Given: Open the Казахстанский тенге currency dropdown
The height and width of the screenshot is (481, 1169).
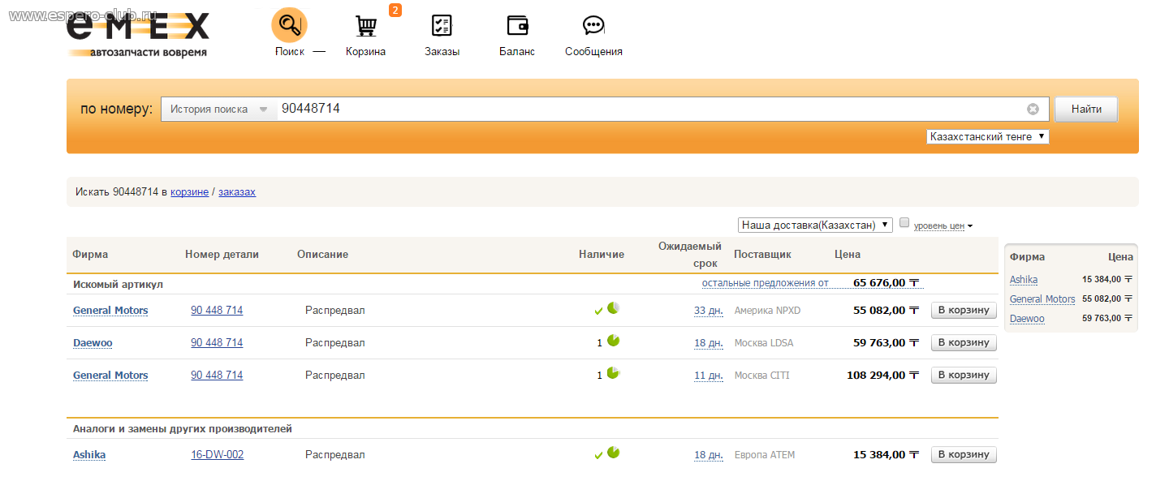Looking at the screenshot, I should tap(988, 137).
